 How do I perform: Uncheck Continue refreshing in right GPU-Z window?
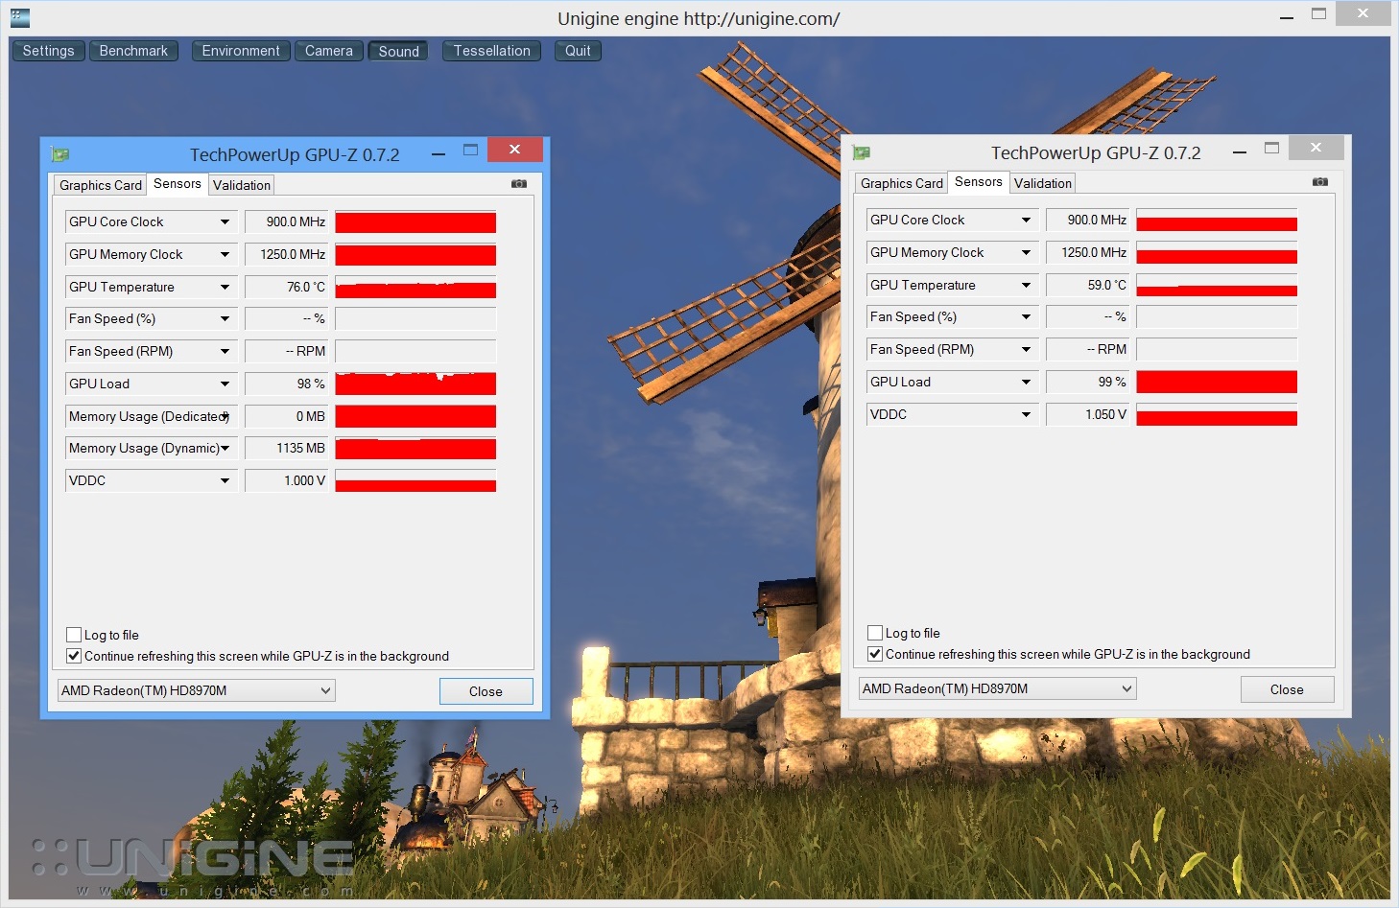pos(875,654)
